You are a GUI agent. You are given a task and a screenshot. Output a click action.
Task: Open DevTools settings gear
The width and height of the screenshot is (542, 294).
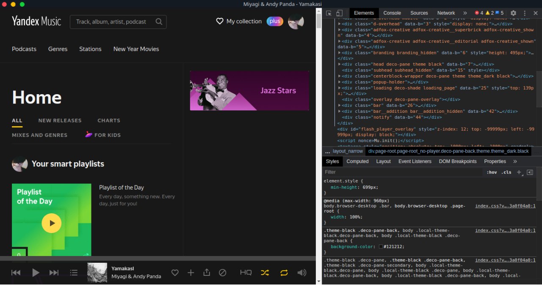(x=513, y=13)
